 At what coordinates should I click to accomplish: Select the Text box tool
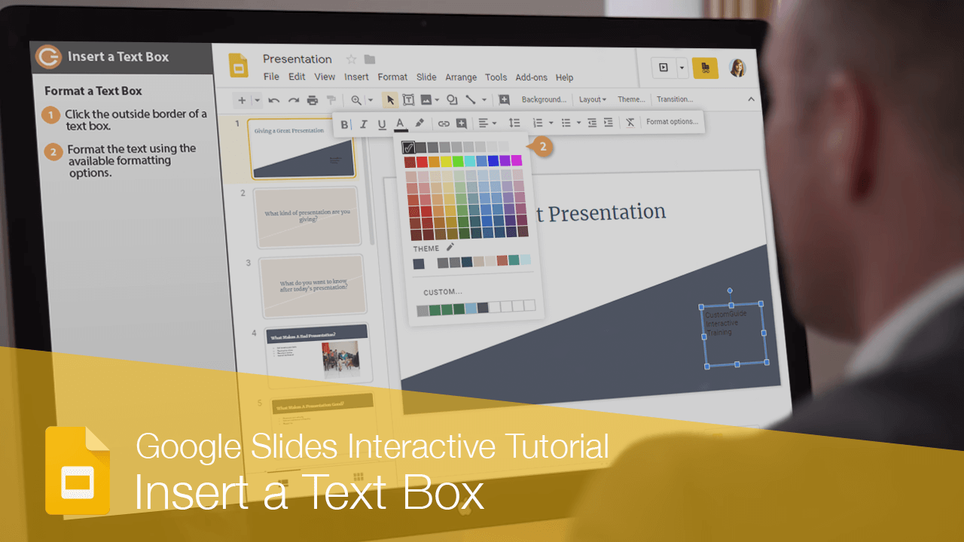click(x=407, y=99)
